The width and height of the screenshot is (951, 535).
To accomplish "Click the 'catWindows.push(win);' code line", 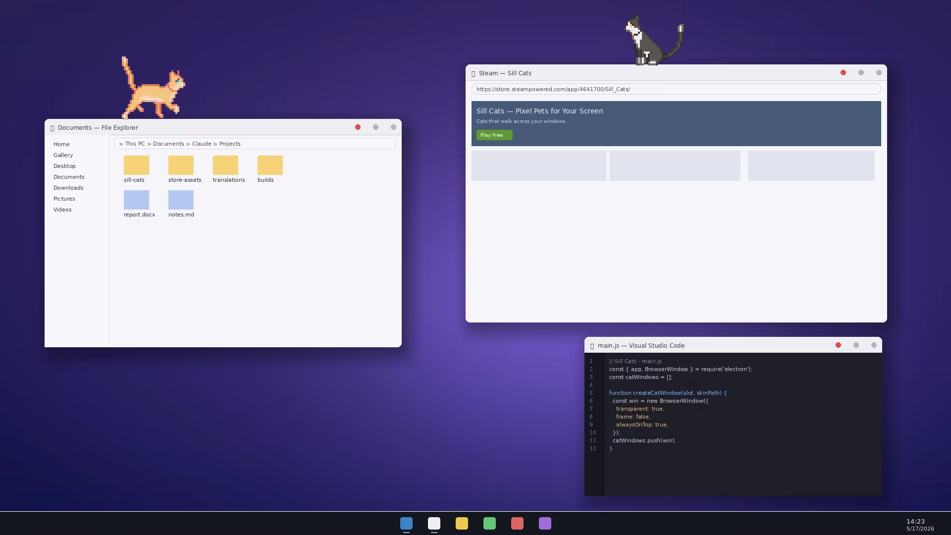I will point(644,440).
